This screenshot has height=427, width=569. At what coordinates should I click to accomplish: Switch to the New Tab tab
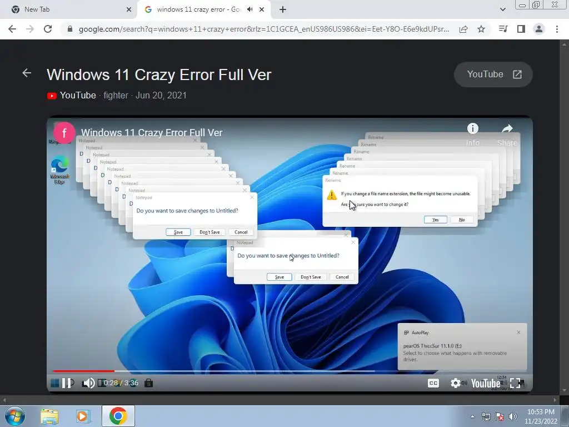(69, 9)
